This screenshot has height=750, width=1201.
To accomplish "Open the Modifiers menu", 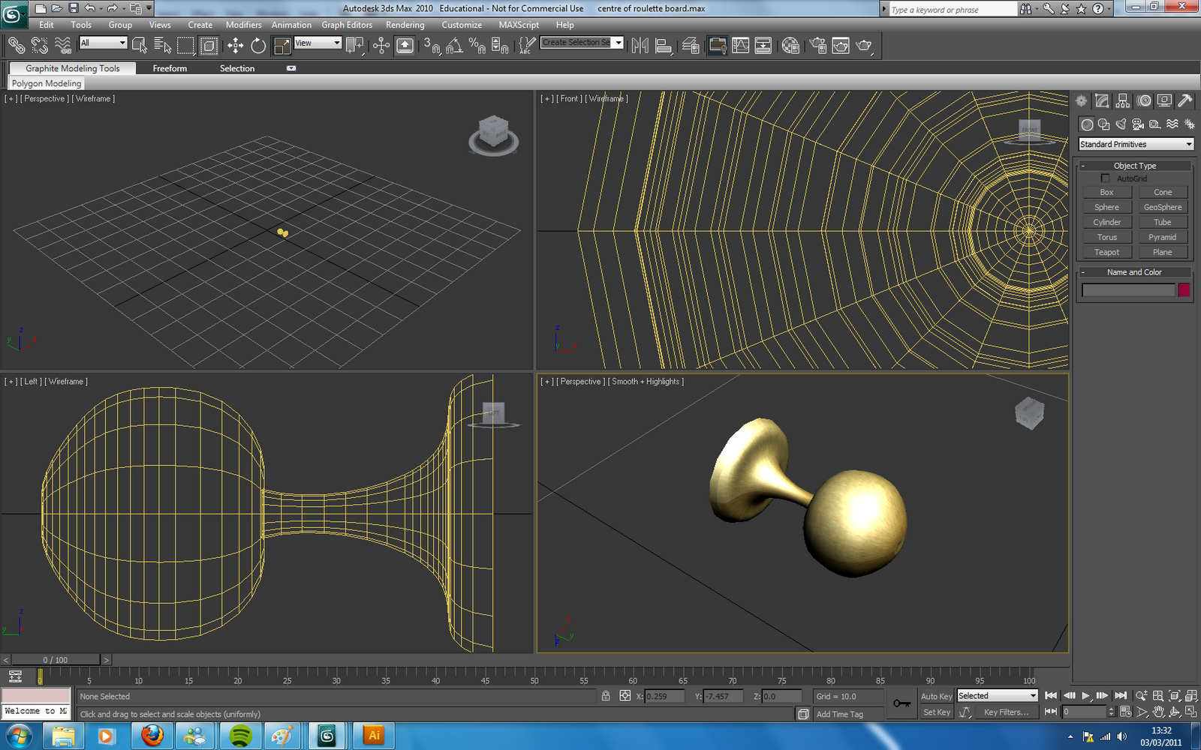I will 243,25.
